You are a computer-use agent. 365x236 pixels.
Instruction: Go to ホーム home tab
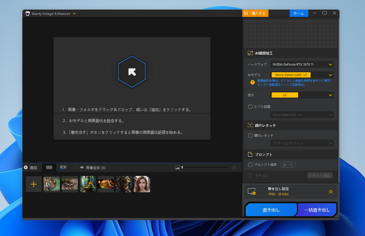click(x=299, y=13)
